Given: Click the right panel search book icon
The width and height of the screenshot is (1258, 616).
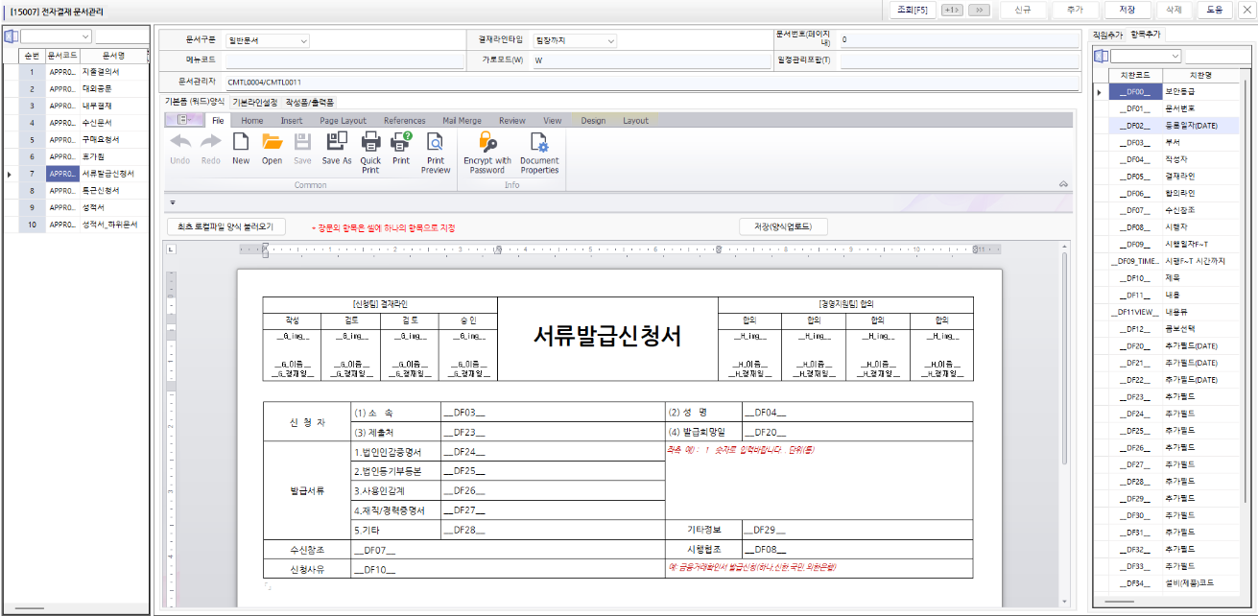Looking at the screenshot, I should coord(1101,56).
